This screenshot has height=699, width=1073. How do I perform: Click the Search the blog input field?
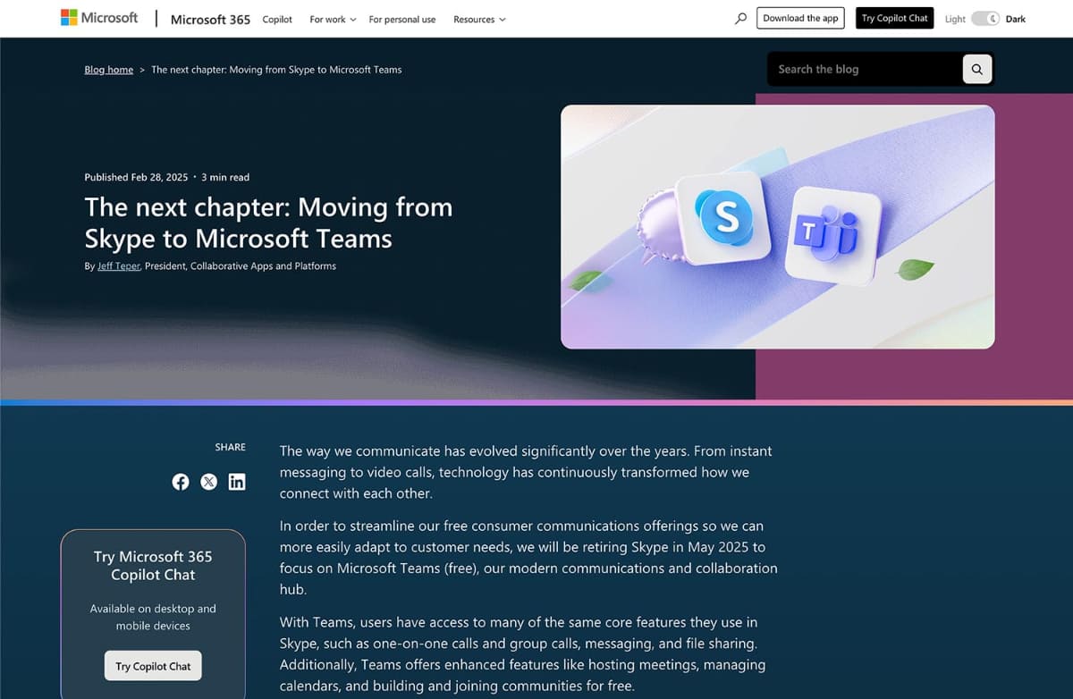pos(858,69)
